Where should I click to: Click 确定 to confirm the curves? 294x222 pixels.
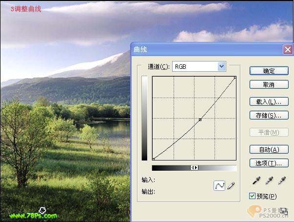(x=269, y=71)
